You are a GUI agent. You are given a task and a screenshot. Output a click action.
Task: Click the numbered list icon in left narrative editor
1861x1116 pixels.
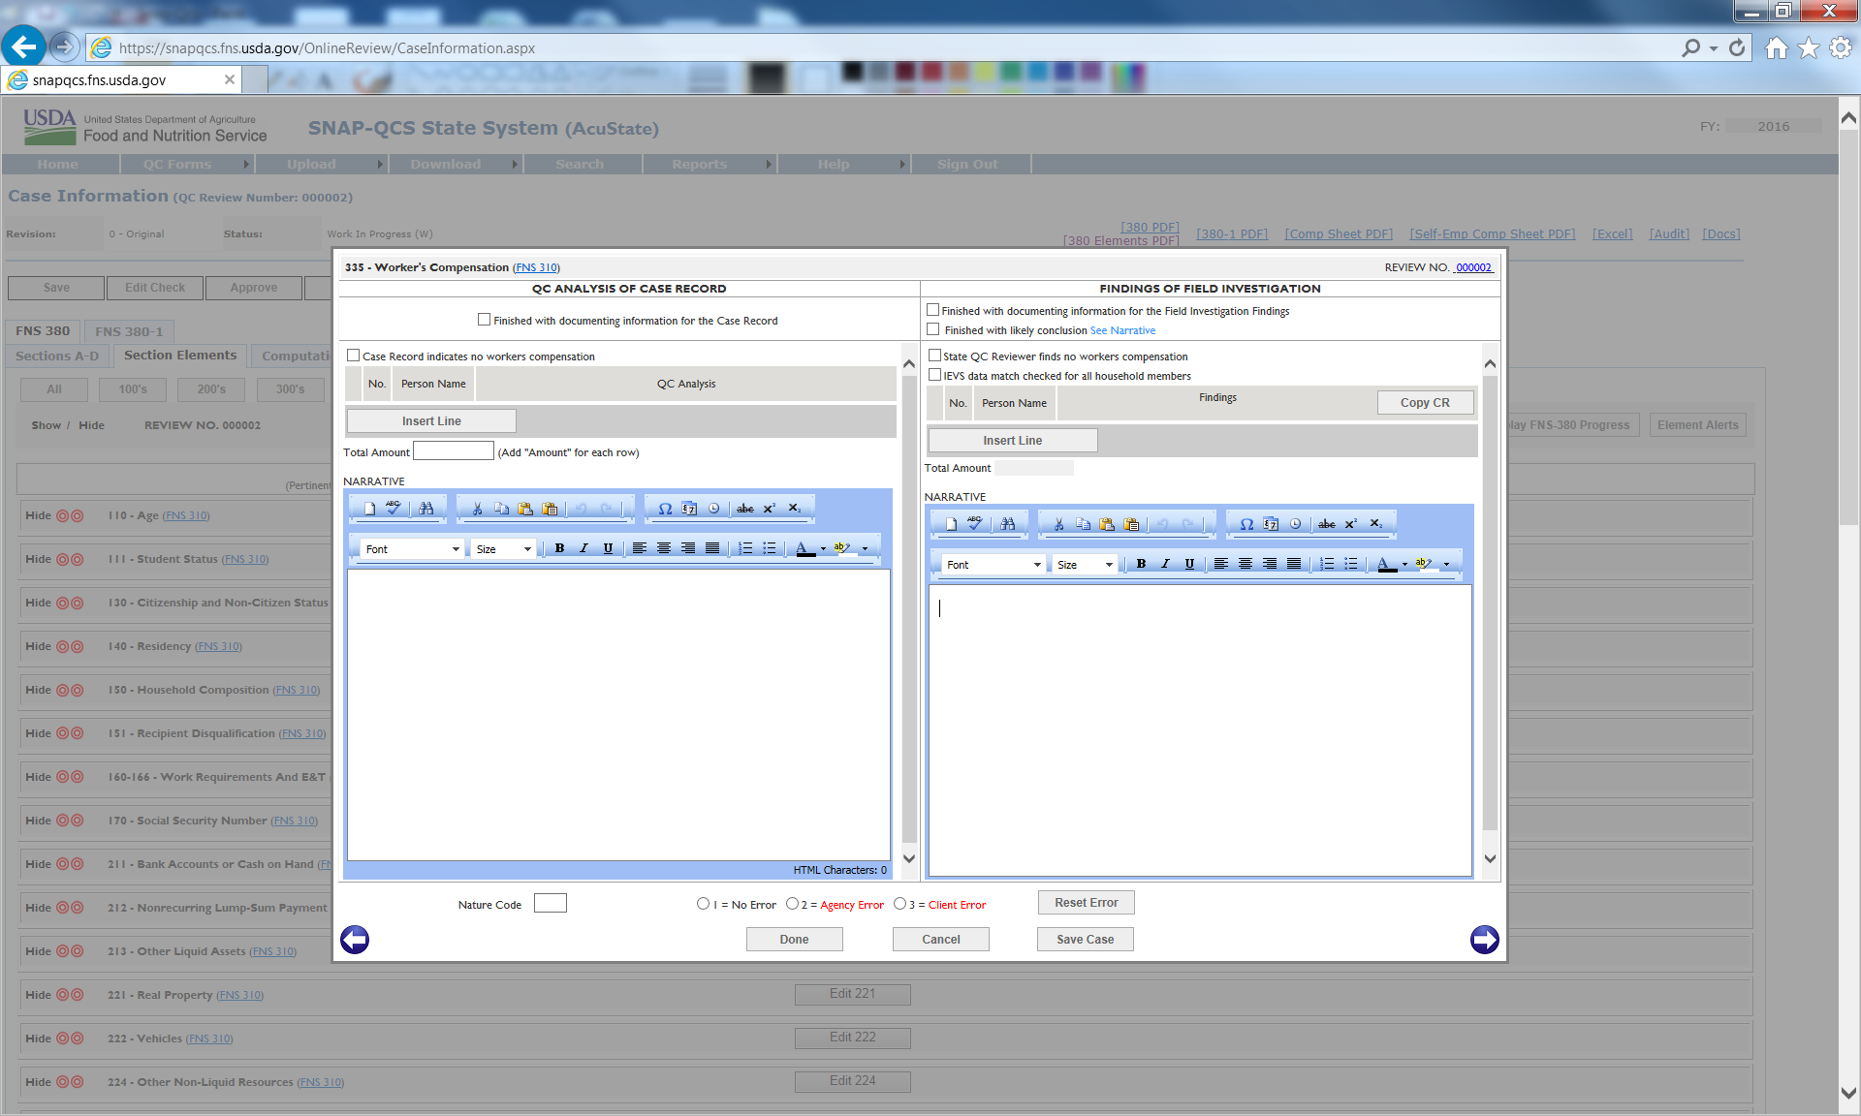(744, 548)
